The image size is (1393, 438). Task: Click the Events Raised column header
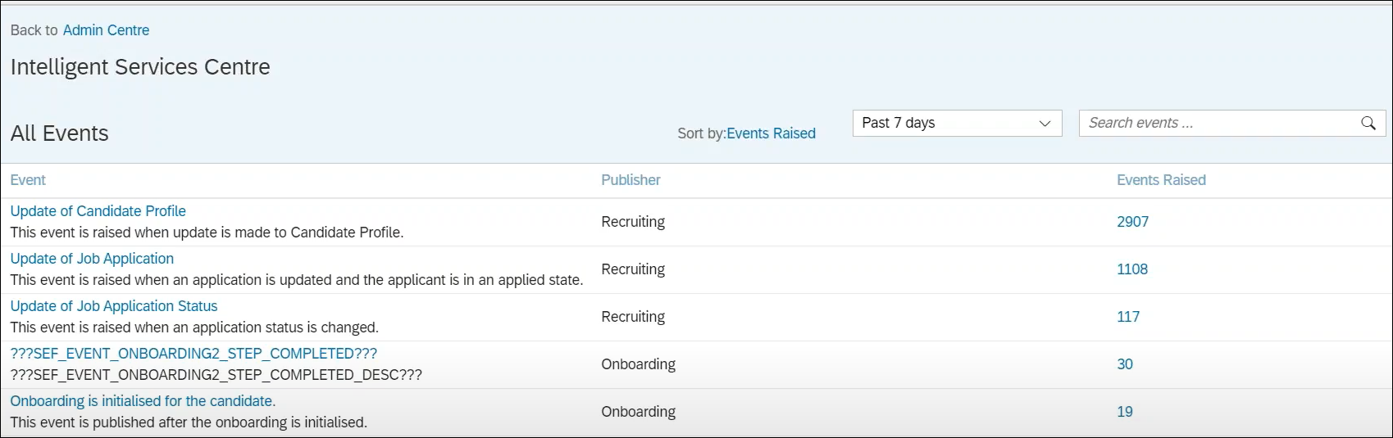tap(1161, 180)
